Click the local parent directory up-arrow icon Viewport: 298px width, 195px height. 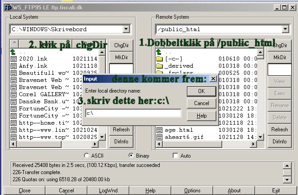(13, 52)
